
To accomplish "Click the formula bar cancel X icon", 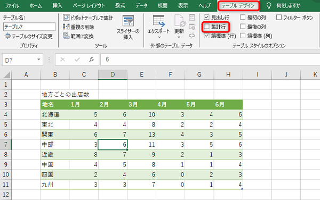I will (62, 60).
